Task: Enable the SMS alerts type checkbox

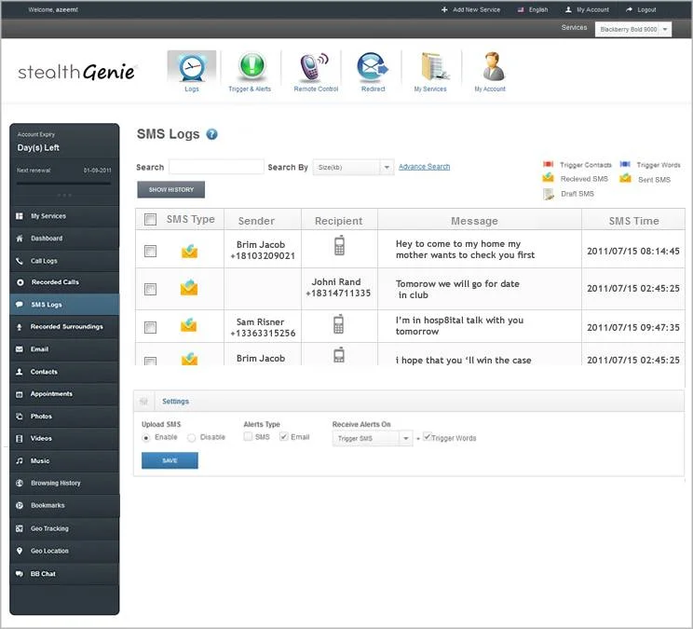Action: coord(248,437)
